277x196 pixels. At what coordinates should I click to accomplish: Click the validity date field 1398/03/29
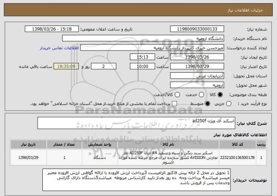197,66
